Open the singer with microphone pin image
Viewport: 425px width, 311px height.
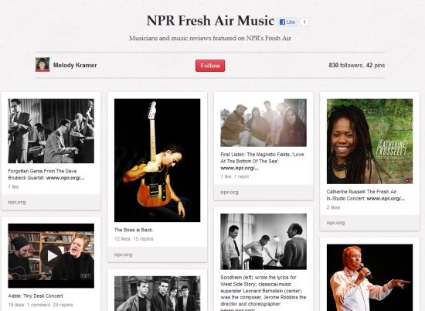(x=369, y=278)
